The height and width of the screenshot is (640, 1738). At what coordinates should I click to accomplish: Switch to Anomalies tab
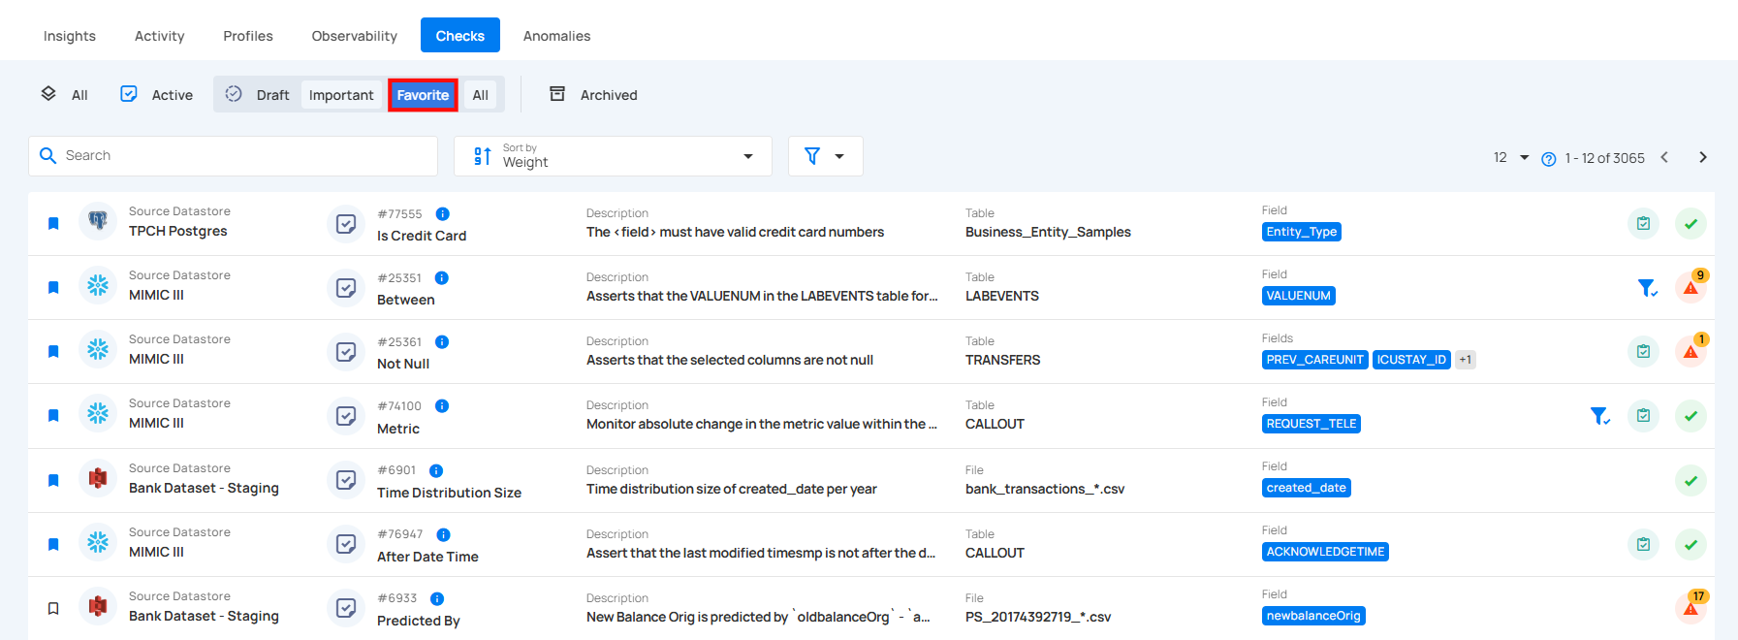pyautogui.click(x=556, y=36)
